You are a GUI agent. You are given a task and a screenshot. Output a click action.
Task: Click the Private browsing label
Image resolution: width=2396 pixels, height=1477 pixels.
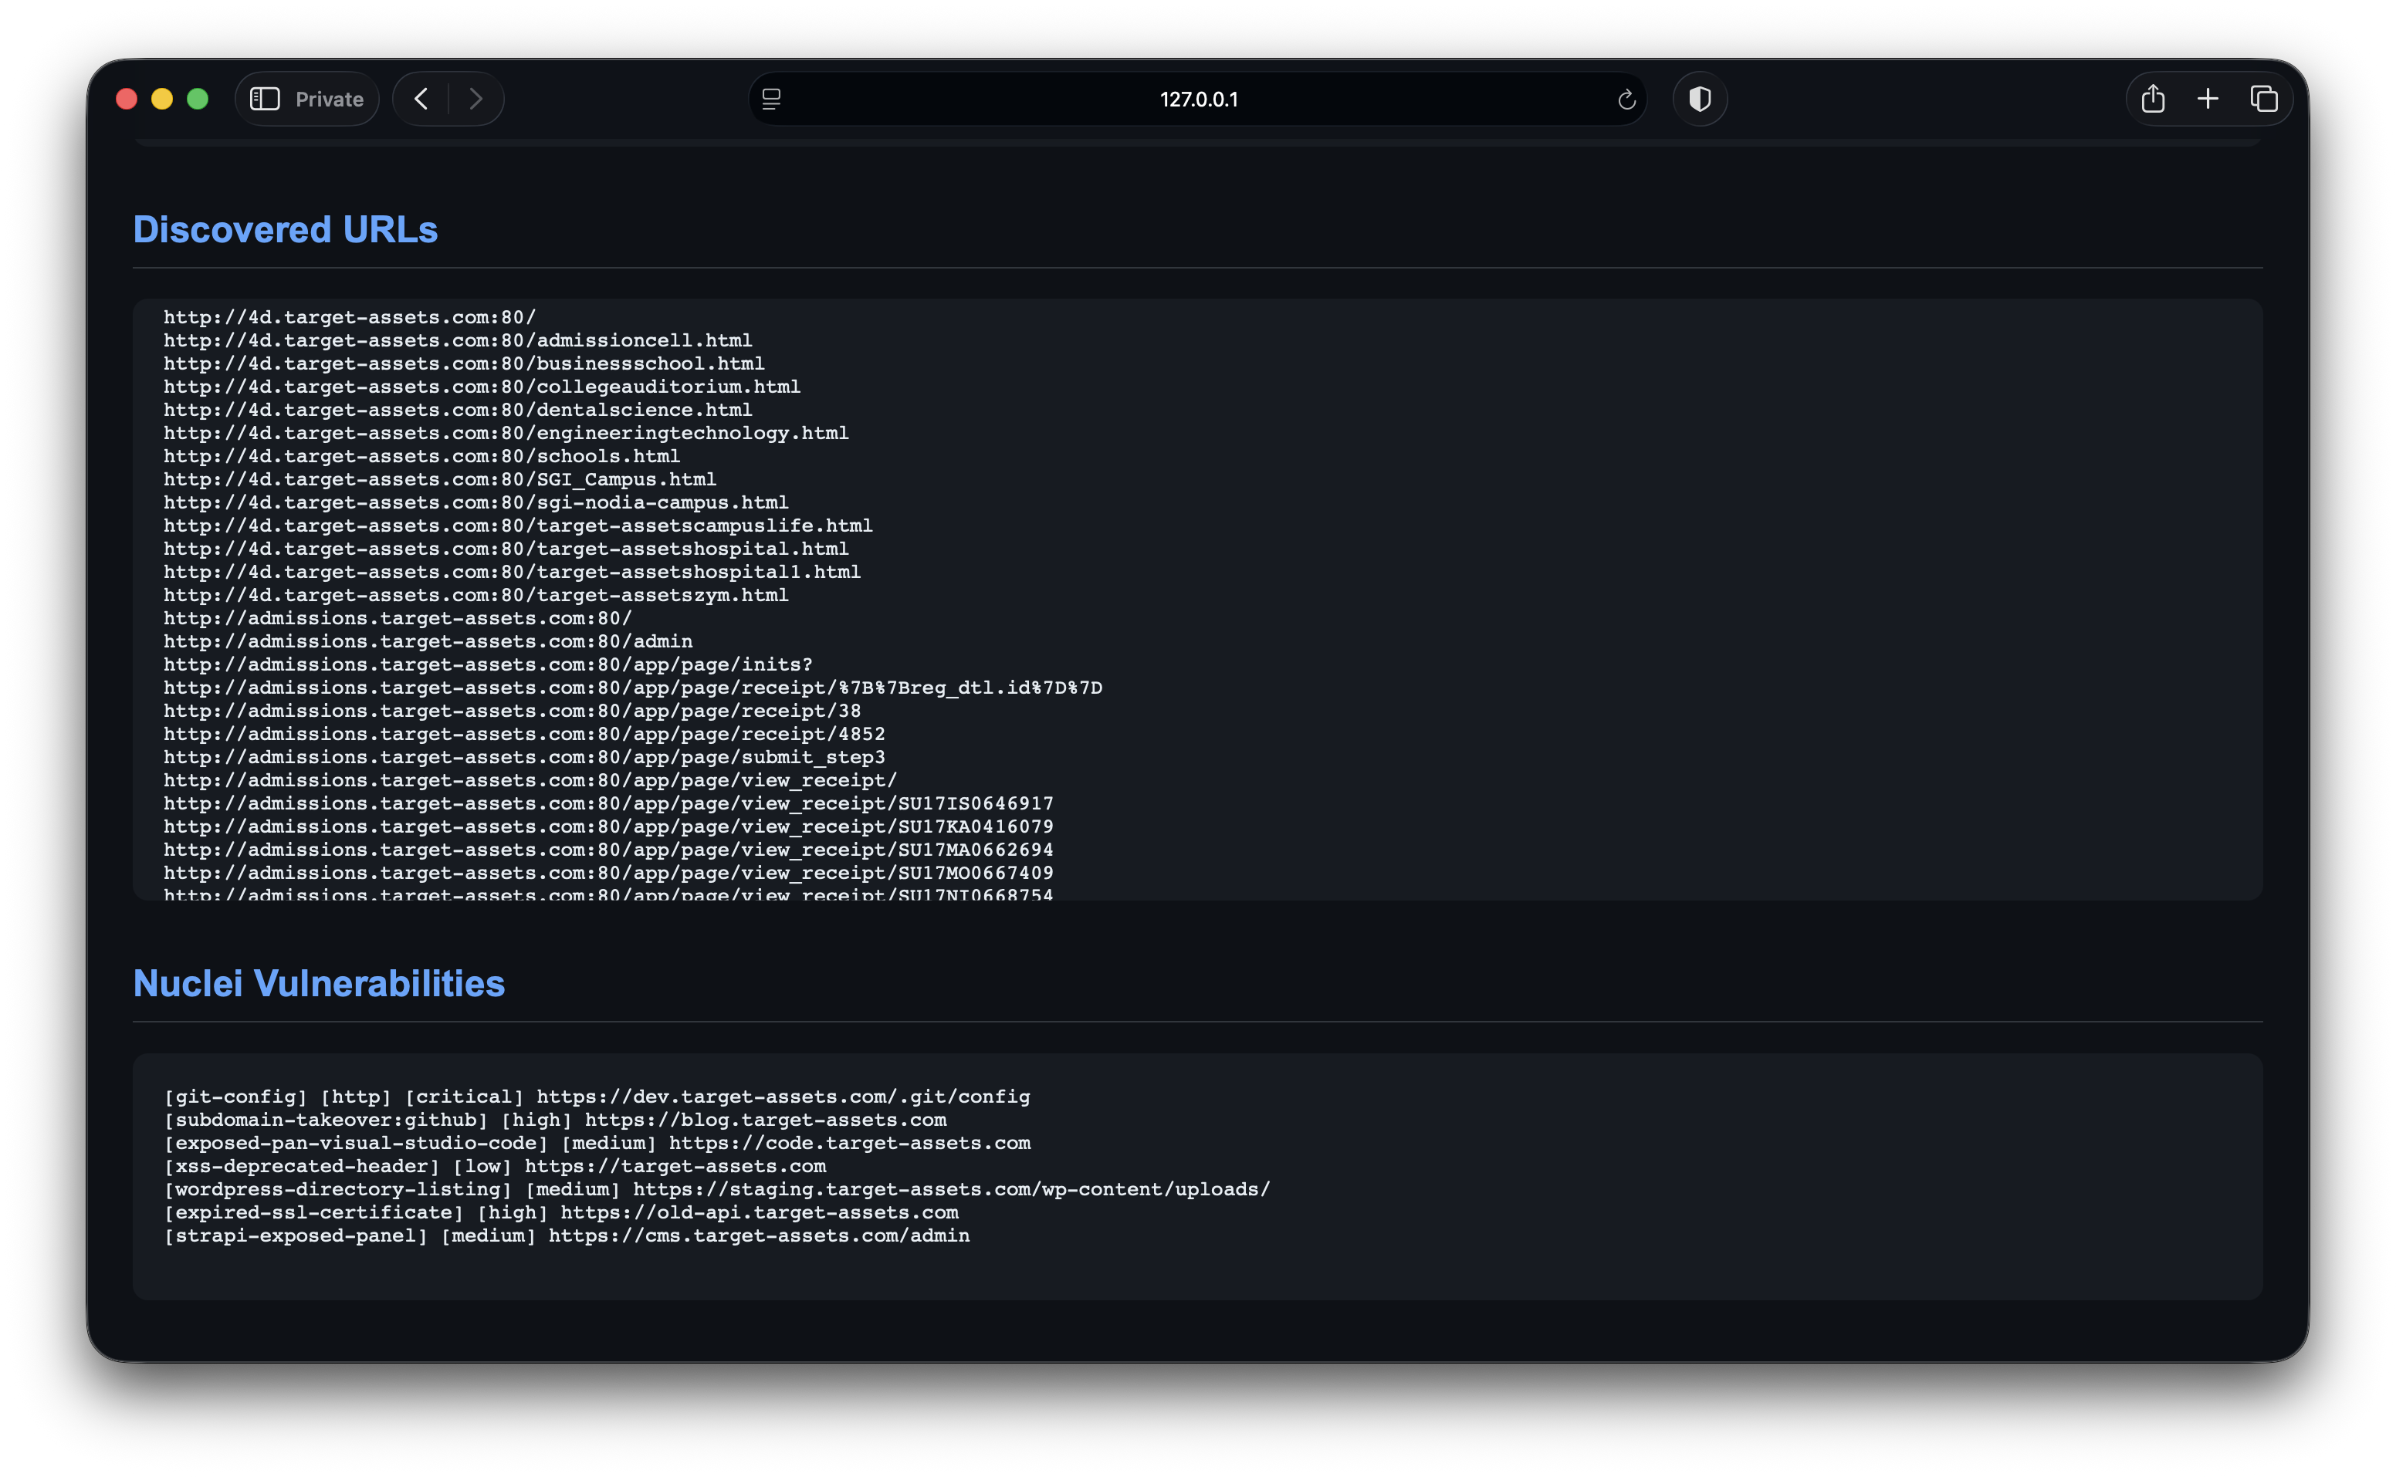tap(330, 99)
